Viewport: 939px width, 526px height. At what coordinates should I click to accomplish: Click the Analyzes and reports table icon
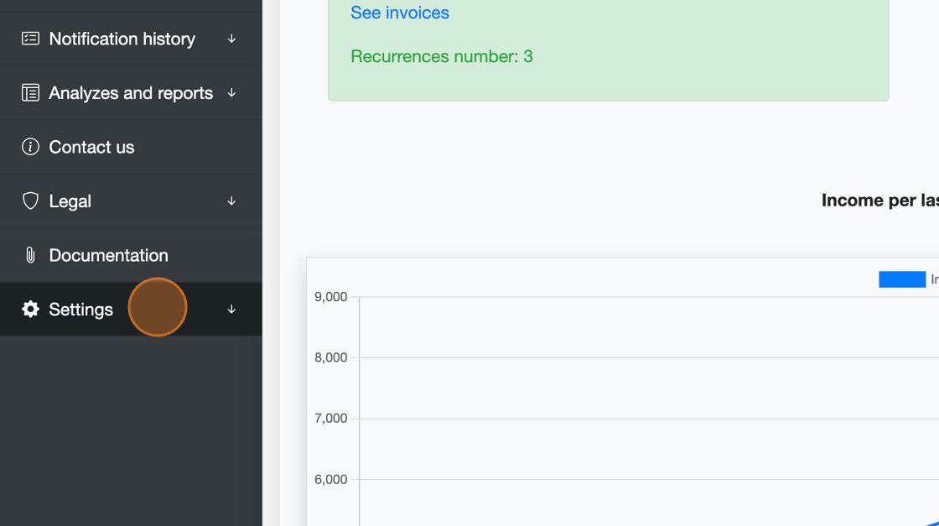tap(30, 93)
